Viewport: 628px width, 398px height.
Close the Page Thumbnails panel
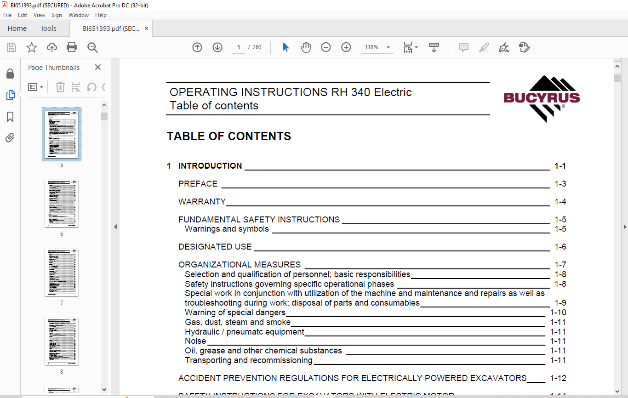pos(98,67)
